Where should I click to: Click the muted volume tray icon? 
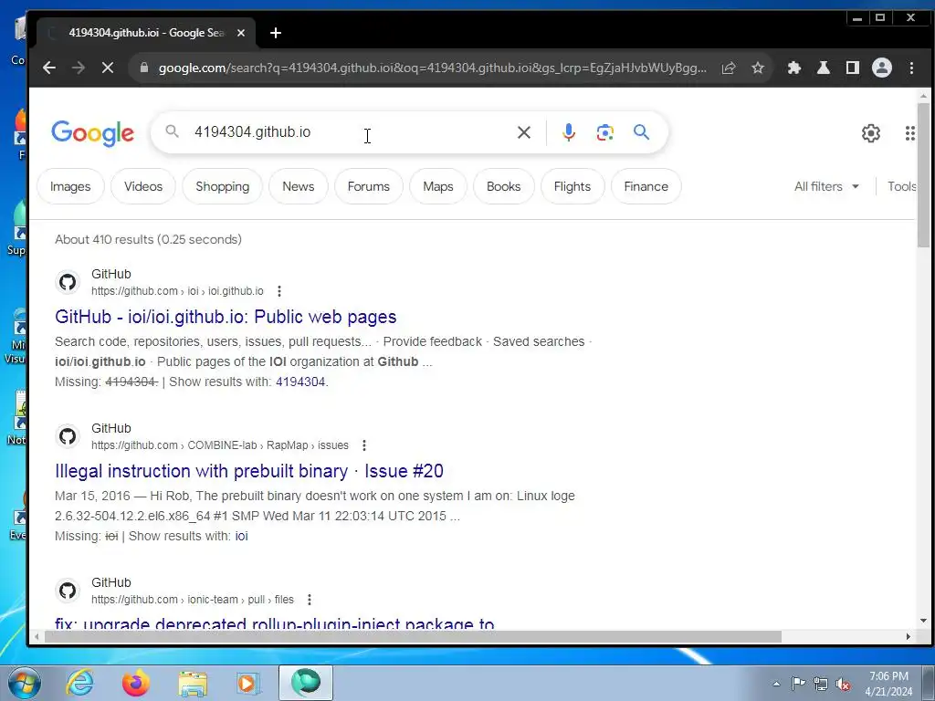tap(843, 684)
